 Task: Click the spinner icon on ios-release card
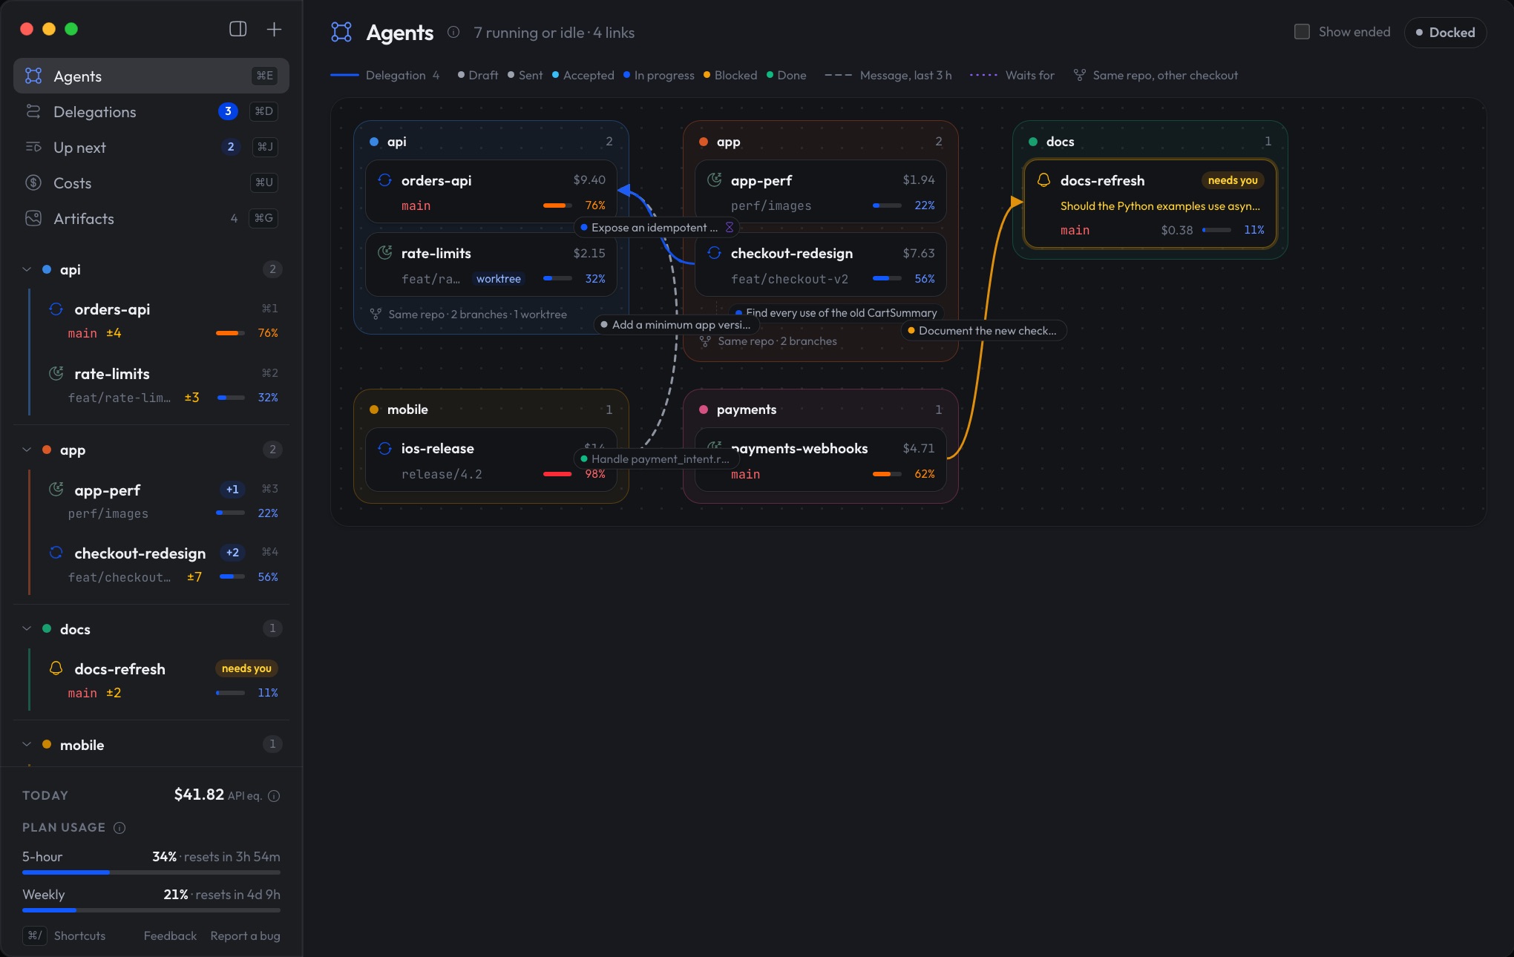click(384, 448)
